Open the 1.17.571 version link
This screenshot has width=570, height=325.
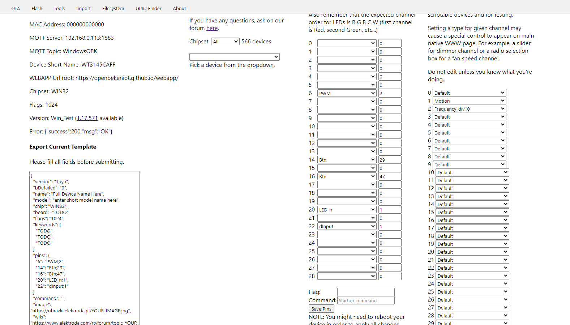[87, 118]
